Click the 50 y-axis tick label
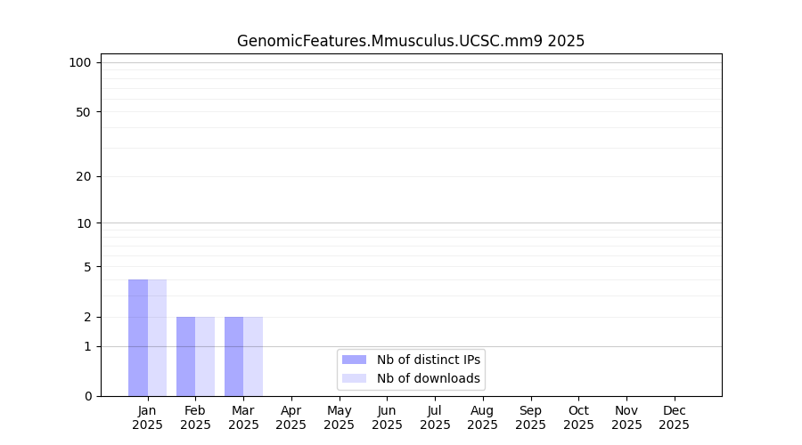The width and height of the screenshot is (802, 445). [x=84, y=112]
